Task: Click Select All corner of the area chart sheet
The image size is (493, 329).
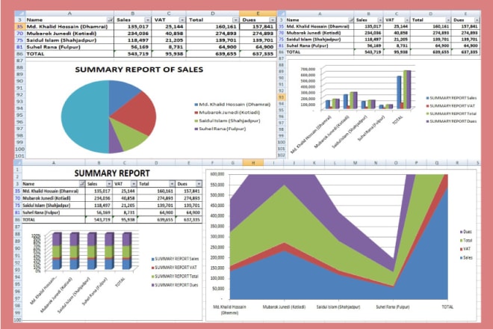Action: pyautogui.click(x=18, y=163)
